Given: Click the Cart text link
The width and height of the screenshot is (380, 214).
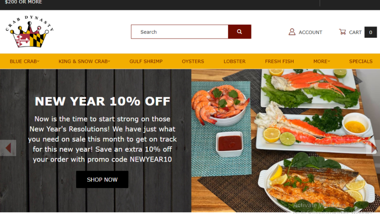Looking at the screenshot, I should (355, 32).
